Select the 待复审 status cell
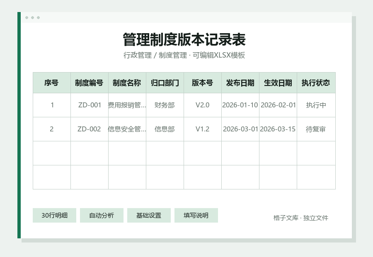The height and width of the screenshot is (257, 373). tap(316, 129)
